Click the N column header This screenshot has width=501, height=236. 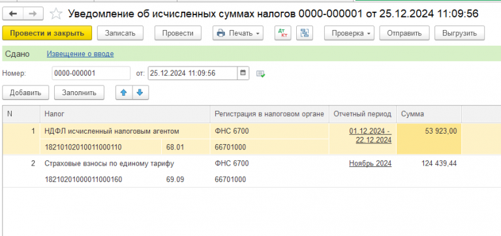[x=22, y=114]
